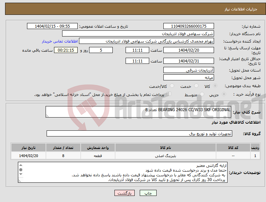This screenshot has height=202, width=266.
Task: Click the request creator name field
Action: coord(147,41)
